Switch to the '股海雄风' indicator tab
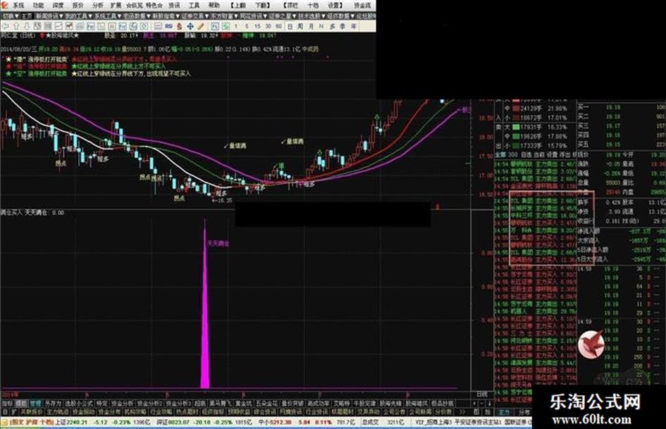 416,403
